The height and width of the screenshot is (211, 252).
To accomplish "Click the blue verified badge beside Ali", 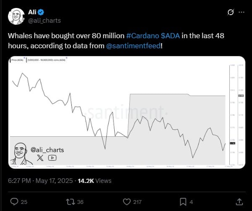I will click(43, 13).
